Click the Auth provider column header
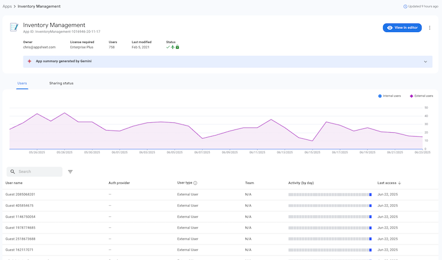The image size is (442, 260). point(119,183)
